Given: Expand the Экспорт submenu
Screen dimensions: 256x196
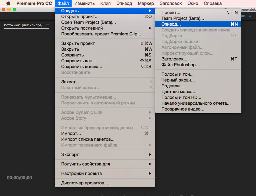Looking at the screenshot, I should pyautogui.click(x=105, y=154).
